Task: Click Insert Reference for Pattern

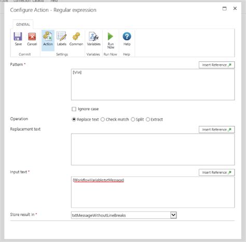Action: click(x=216, y=65)
